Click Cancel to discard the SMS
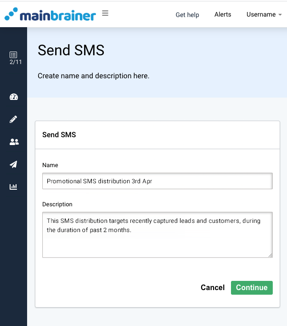 pos(213,288)
